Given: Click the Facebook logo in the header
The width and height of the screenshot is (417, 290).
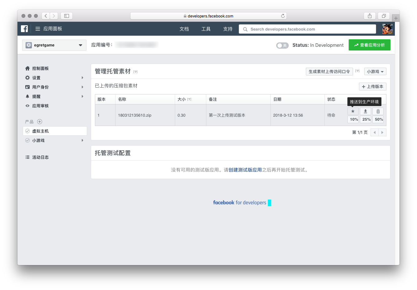Looking at the screenshot, I should pos(24,29).
